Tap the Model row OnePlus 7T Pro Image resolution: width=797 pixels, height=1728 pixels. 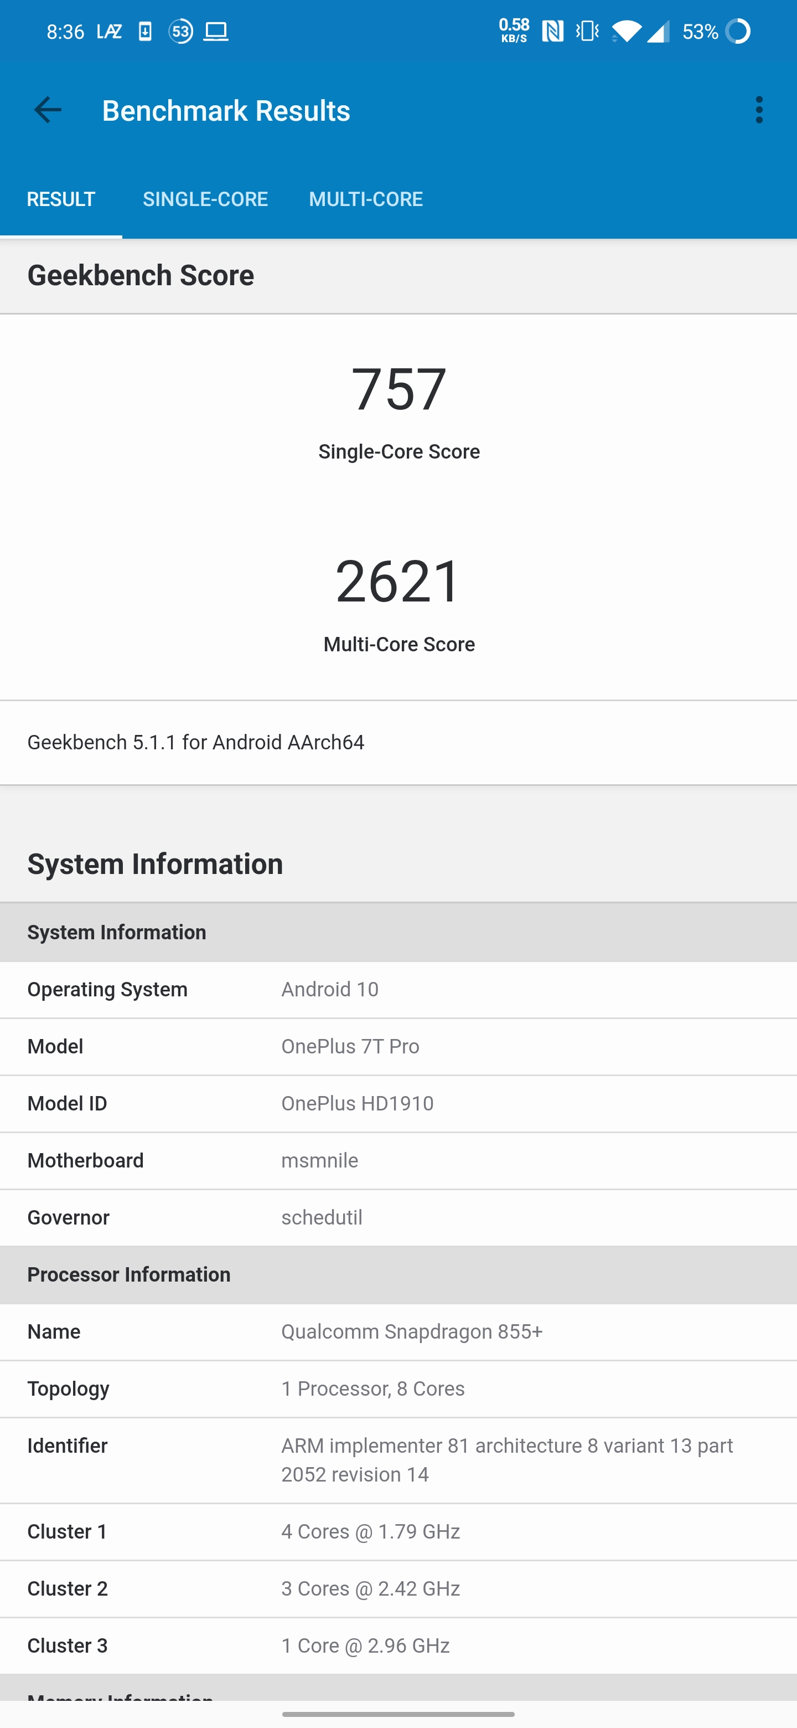click(x=398, y=1046)
